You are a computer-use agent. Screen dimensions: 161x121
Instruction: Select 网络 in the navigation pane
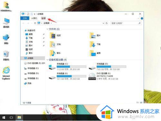[x=28, y=83]
